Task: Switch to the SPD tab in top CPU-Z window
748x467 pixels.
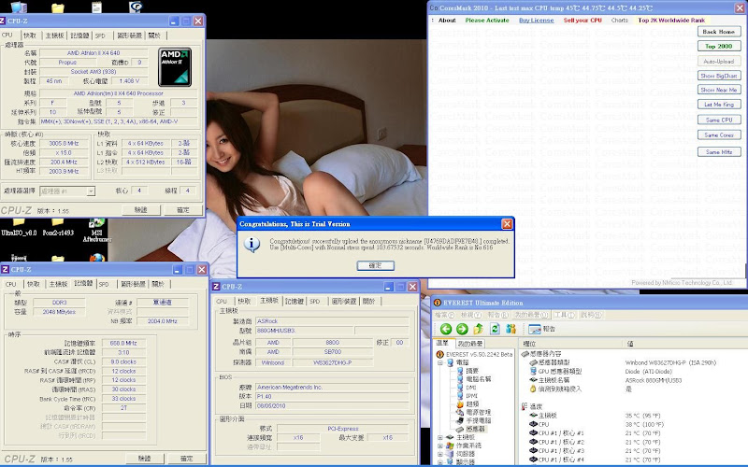Action: (x=102, y=35)
